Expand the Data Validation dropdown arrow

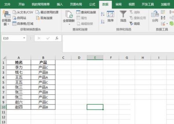[x=167, y=23]
